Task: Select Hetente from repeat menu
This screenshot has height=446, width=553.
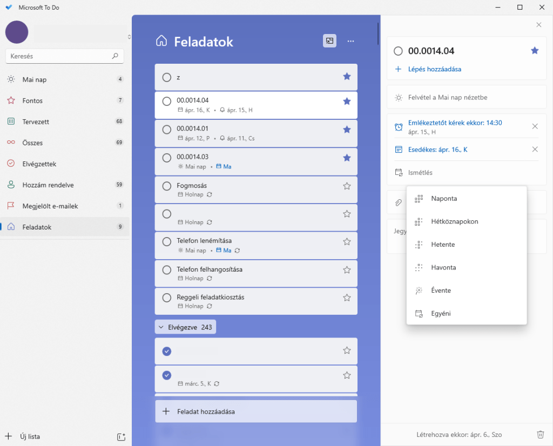Action: (x=443, y=245)
